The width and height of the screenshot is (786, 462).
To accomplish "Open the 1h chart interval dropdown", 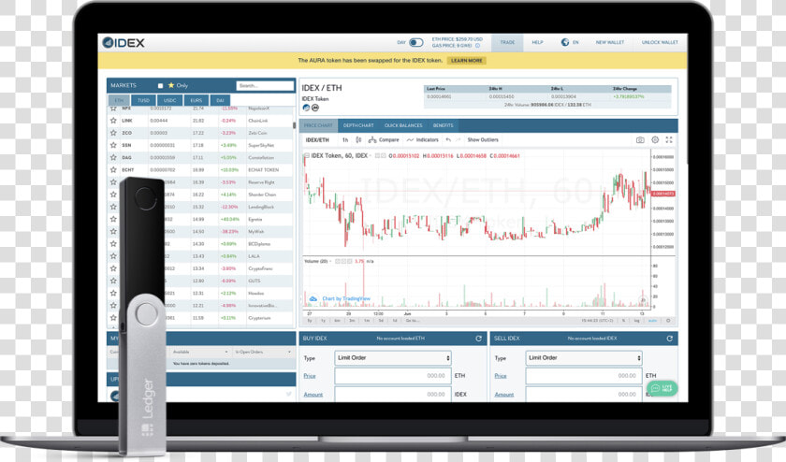I will pos(345,139).
